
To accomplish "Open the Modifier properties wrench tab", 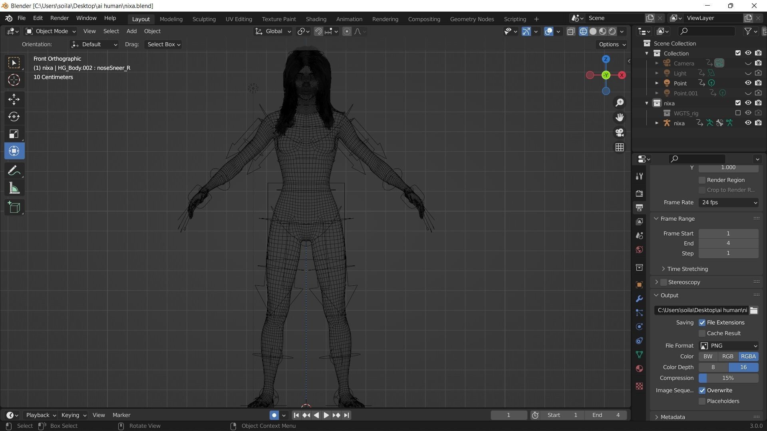I will (639, 299).
